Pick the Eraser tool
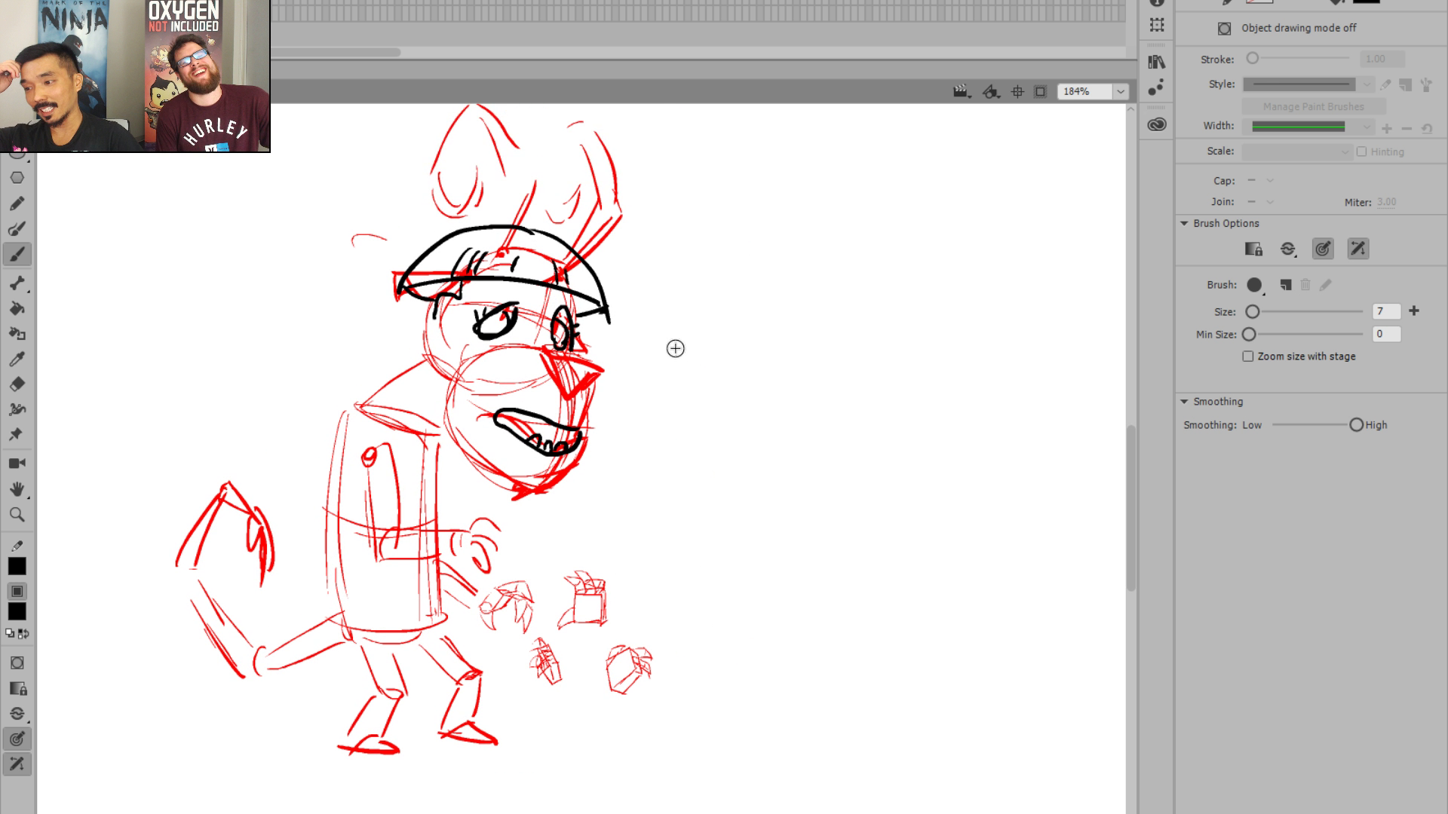The image size is (1448, 814). (17, 384)
